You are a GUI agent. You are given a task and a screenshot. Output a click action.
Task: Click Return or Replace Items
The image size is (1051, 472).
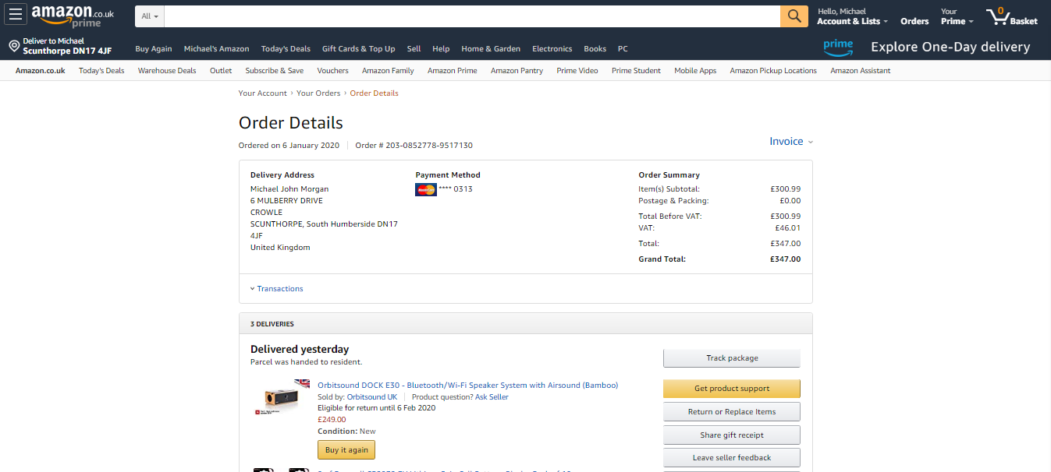click(732, 412)
